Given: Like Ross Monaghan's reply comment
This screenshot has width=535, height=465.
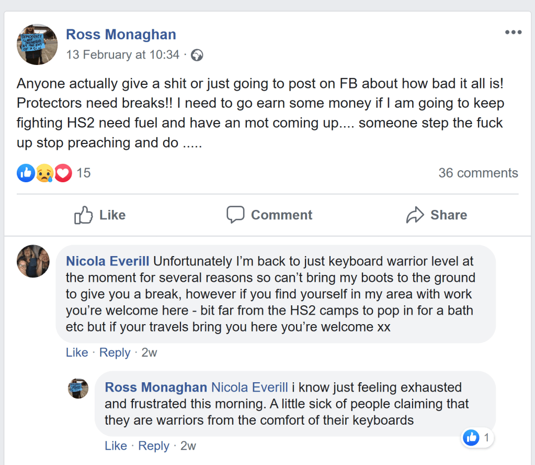Looking at the screenshot, I should click(x=116, y=446).
